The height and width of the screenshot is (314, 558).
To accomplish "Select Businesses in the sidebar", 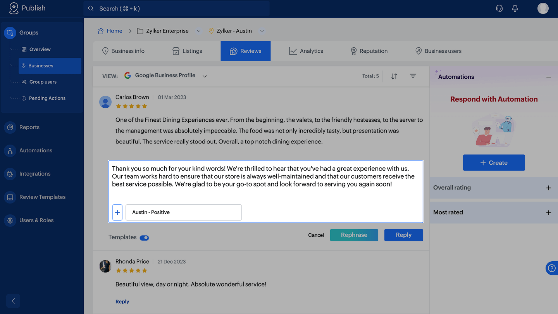I will tap(50, 66).
